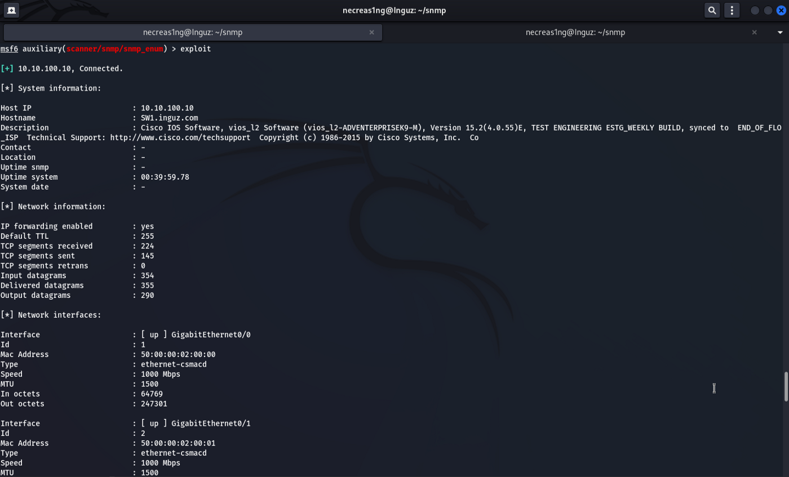Click the uptime system value 00:39:59.78

[x=165, y=177]
